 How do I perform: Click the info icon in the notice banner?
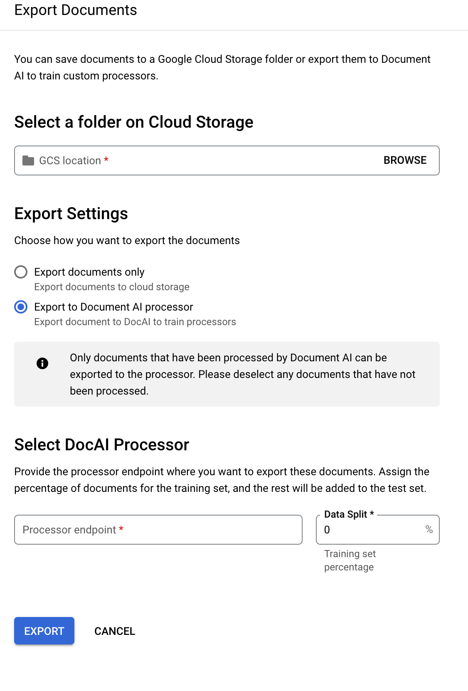tap(42, 363)
